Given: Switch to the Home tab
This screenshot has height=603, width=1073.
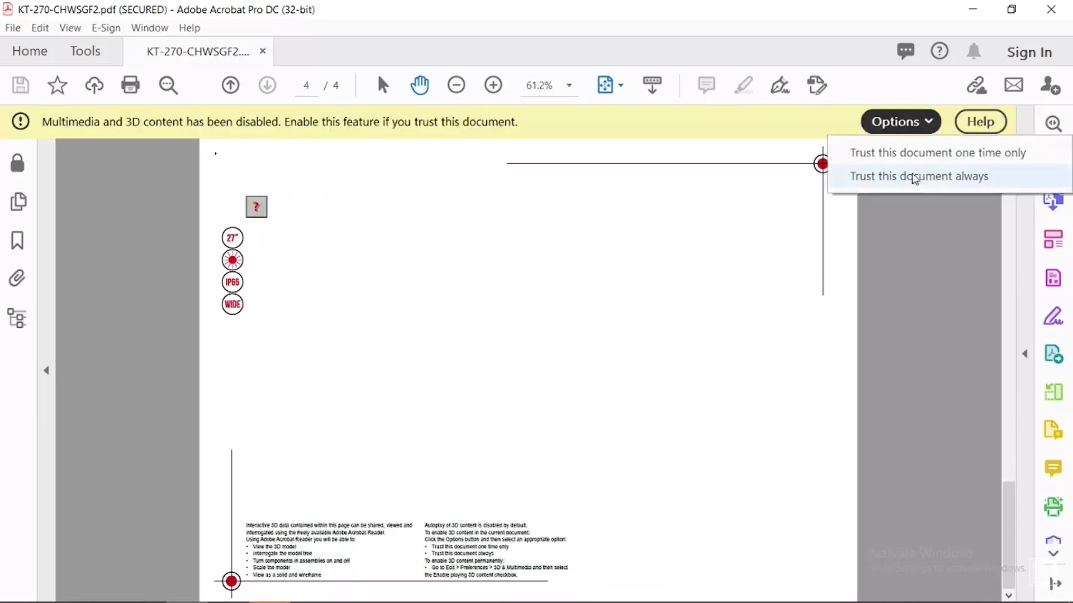Looking at the screenshot, I should coord(30,51).
